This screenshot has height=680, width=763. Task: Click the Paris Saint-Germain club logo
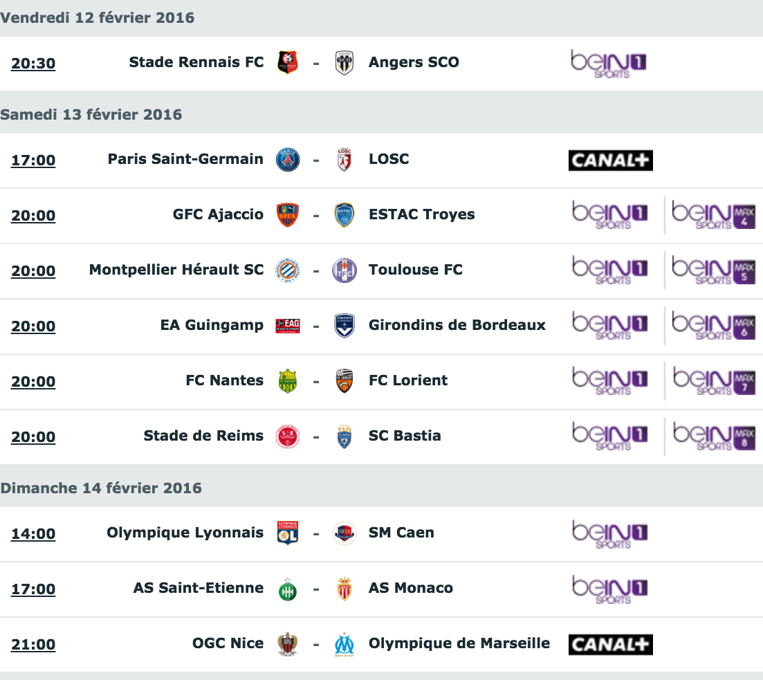coord(288,160)
